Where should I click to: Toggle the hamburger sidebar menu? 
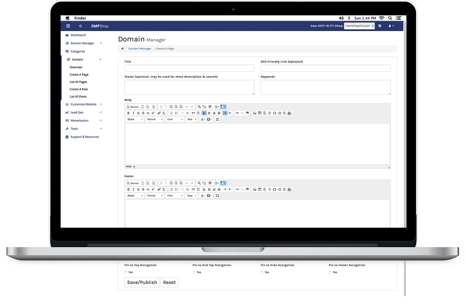click(68, 26)
